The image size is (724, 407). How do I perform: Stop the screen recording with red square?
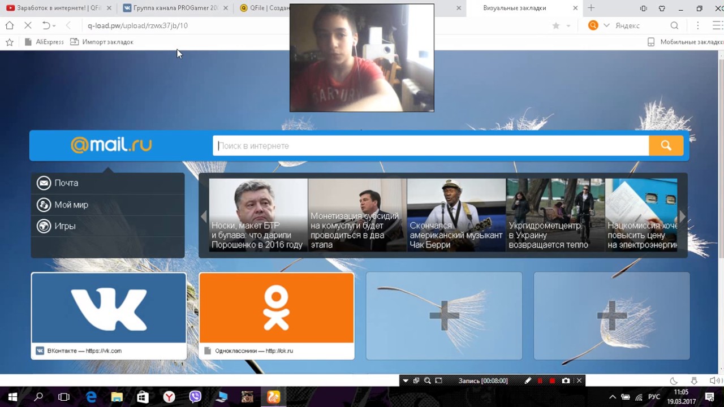pos(553,381)
